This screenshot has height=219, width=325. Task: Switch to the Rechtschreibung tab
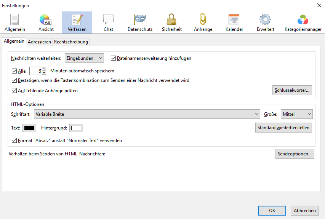pyautogui.click(x=71, y=42)
